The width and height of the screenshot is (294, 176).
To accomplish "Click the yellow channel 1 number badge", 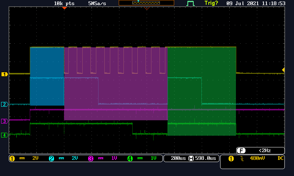I will pos(12,158).
